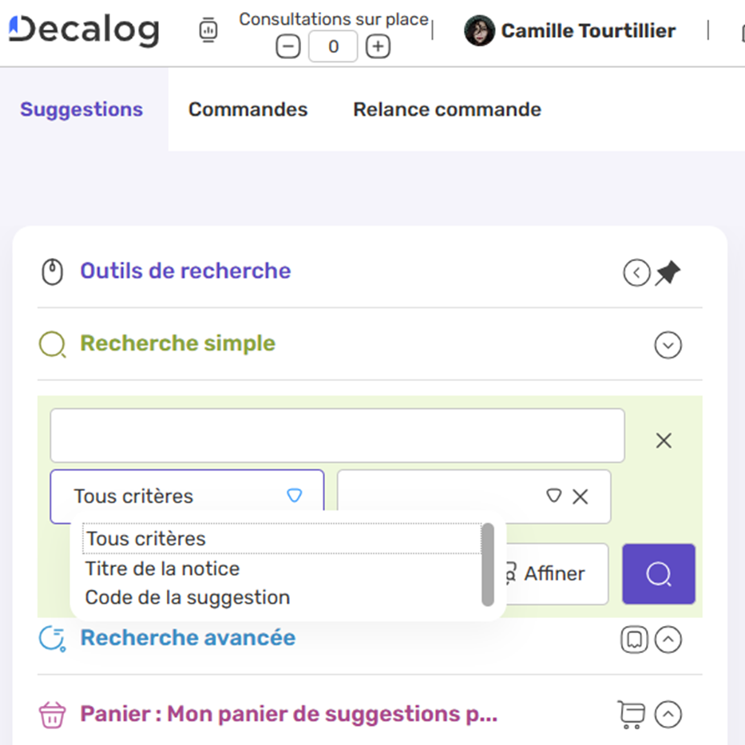Select 'Titre de la notice' option
The image size is (745, 745).
[x=162, y=569]
